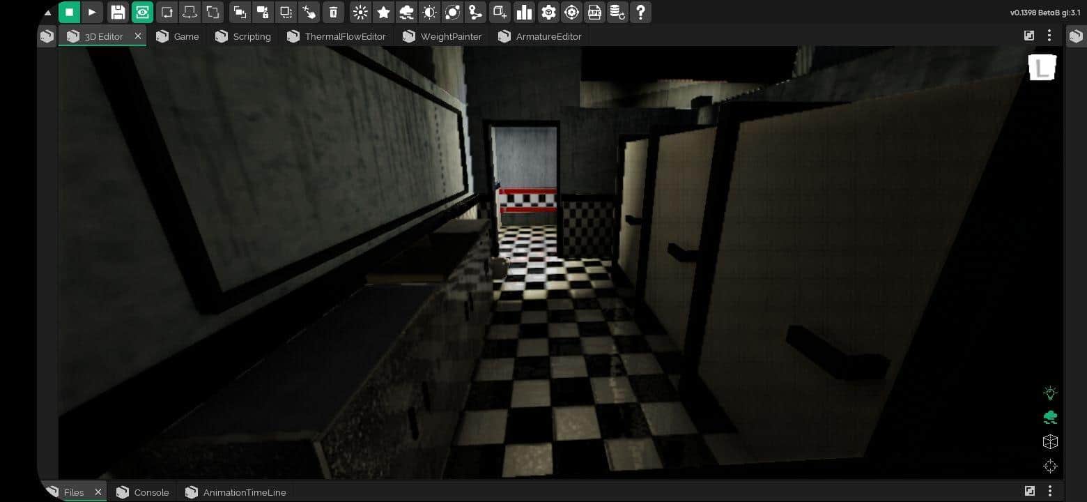This screenshot has width=1087, height=502.
Task: Open the three-dot menu of bottom panel
Action: 1049,492
